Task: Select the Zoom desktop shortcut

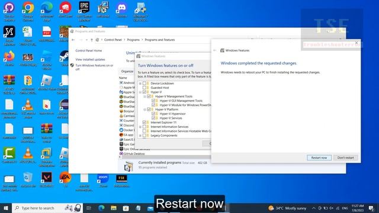Action: 103,180
